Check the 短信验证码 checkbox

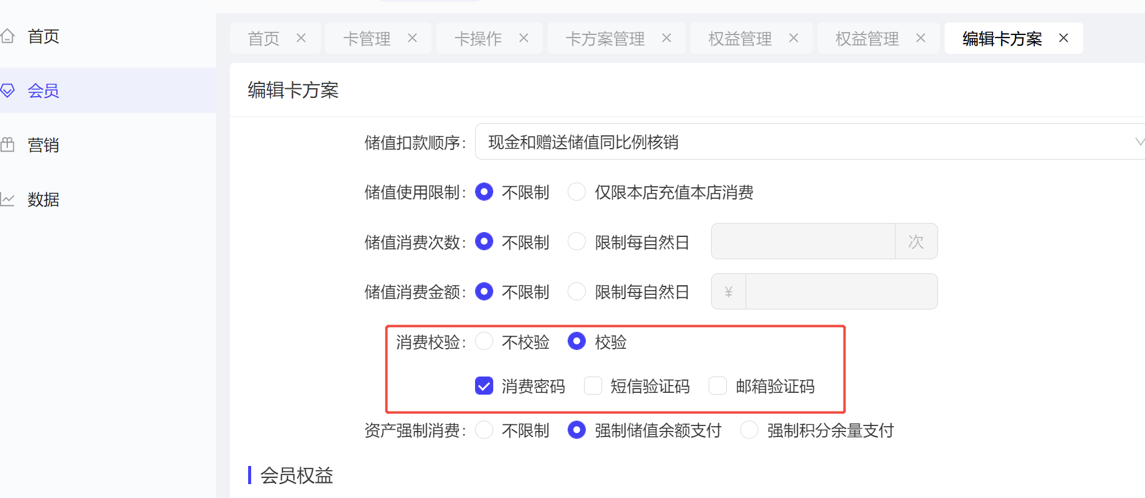point(593,386)
